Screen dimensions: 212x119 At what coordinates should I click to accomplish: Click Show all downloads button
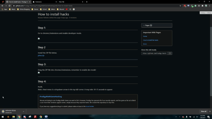(x=203, y=111)
